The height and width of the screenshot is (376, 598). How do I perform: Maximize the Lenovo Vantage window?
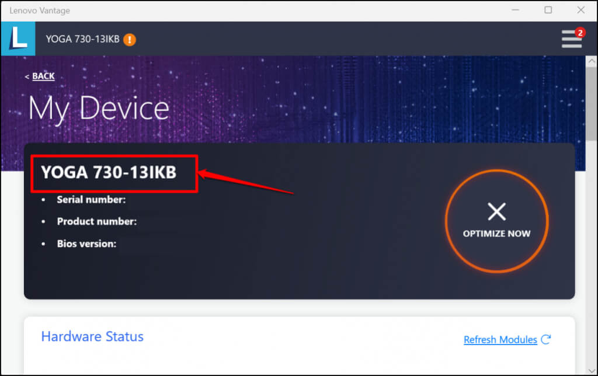pyautogui.click(x=548, y=10)
